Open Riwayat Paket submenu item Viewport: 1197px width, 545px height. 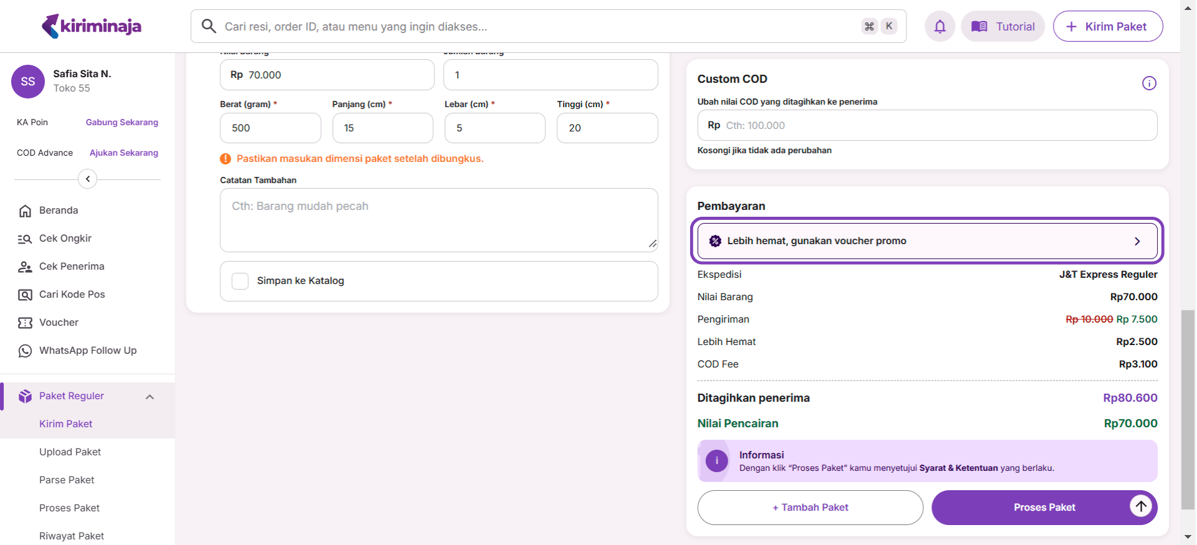71,536
